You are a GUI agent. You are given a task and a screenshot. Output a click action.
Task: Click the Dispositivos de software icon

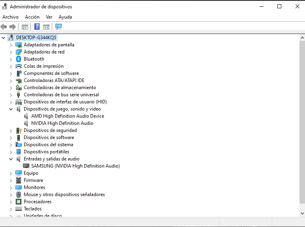tap(19, 137)
